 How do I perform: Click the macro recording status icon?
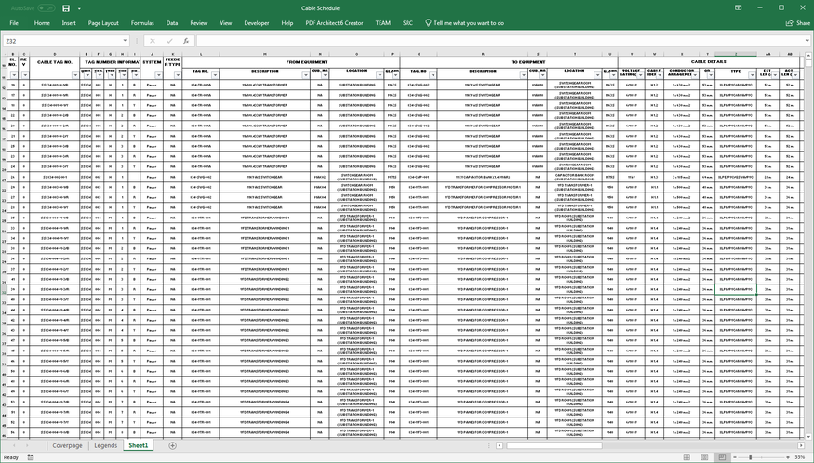[x=31, y=457]
